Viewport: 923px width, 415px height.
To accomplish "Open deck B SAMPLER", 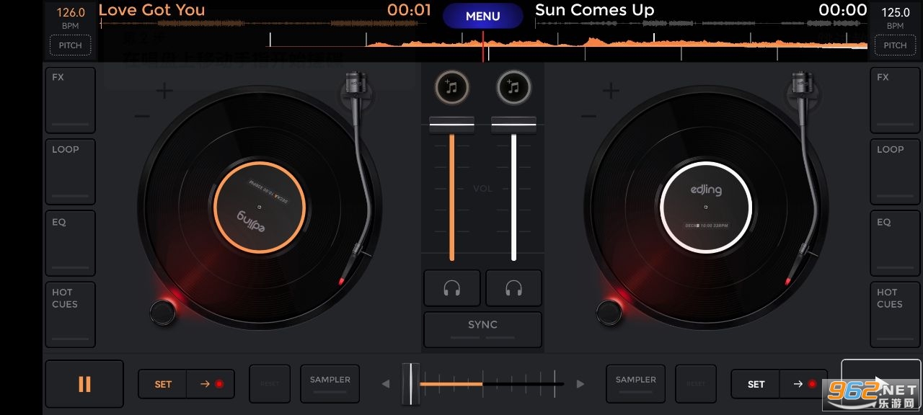I will click(636, 383).
